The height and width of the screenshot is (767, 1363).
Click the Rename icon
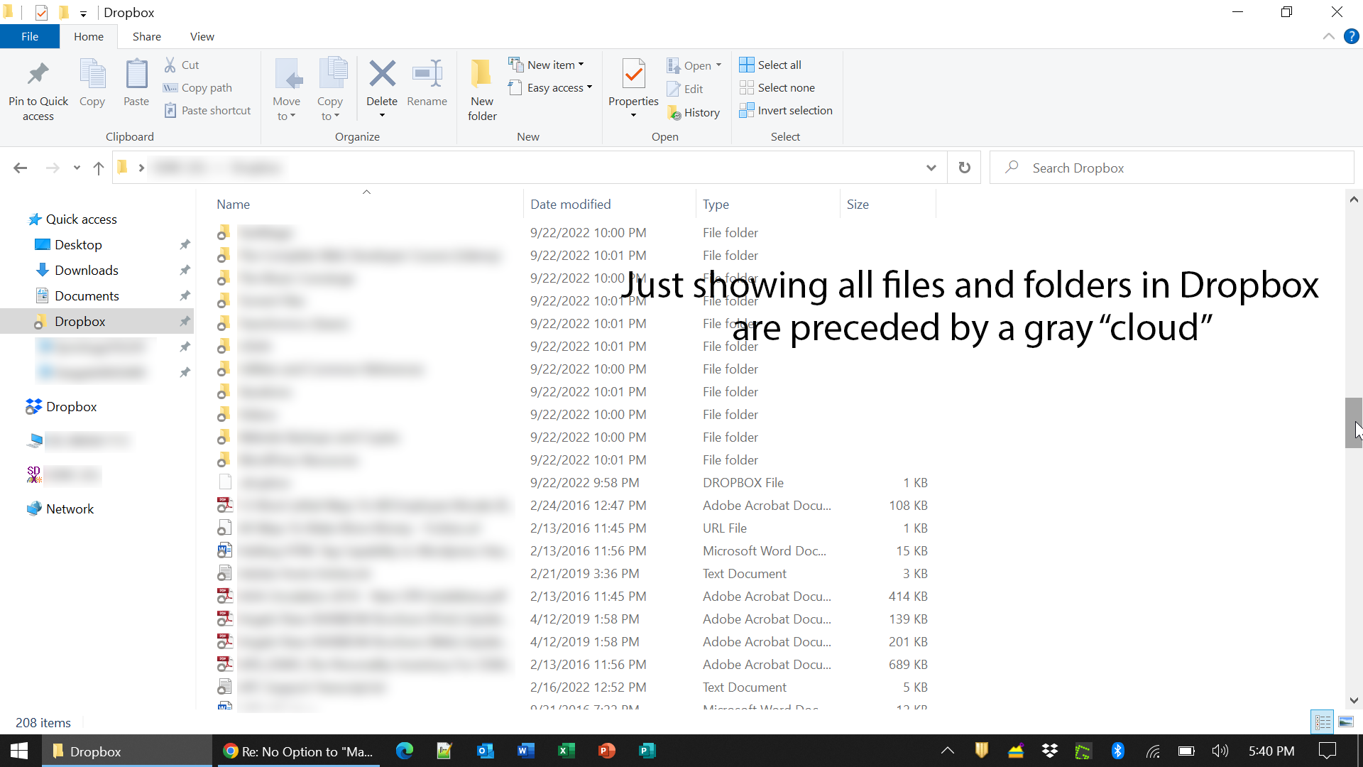coord(427,73)
